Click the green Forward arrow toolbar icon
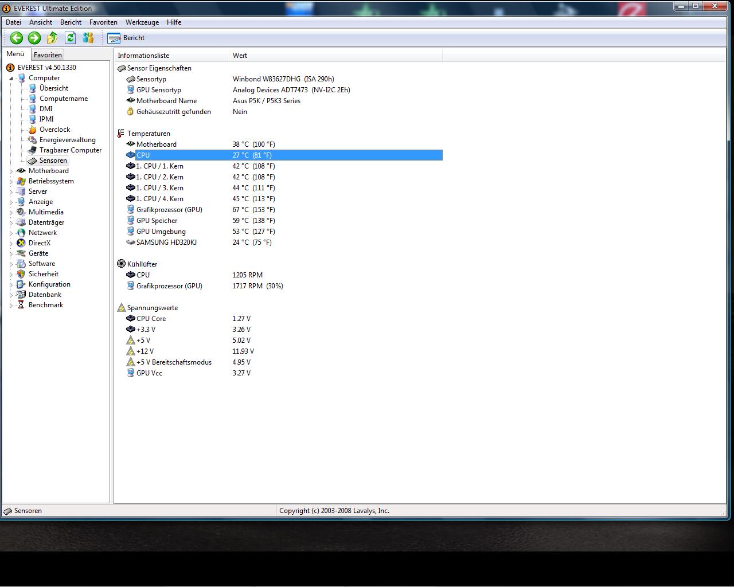 pyautogui.click(x=34, y=38)
